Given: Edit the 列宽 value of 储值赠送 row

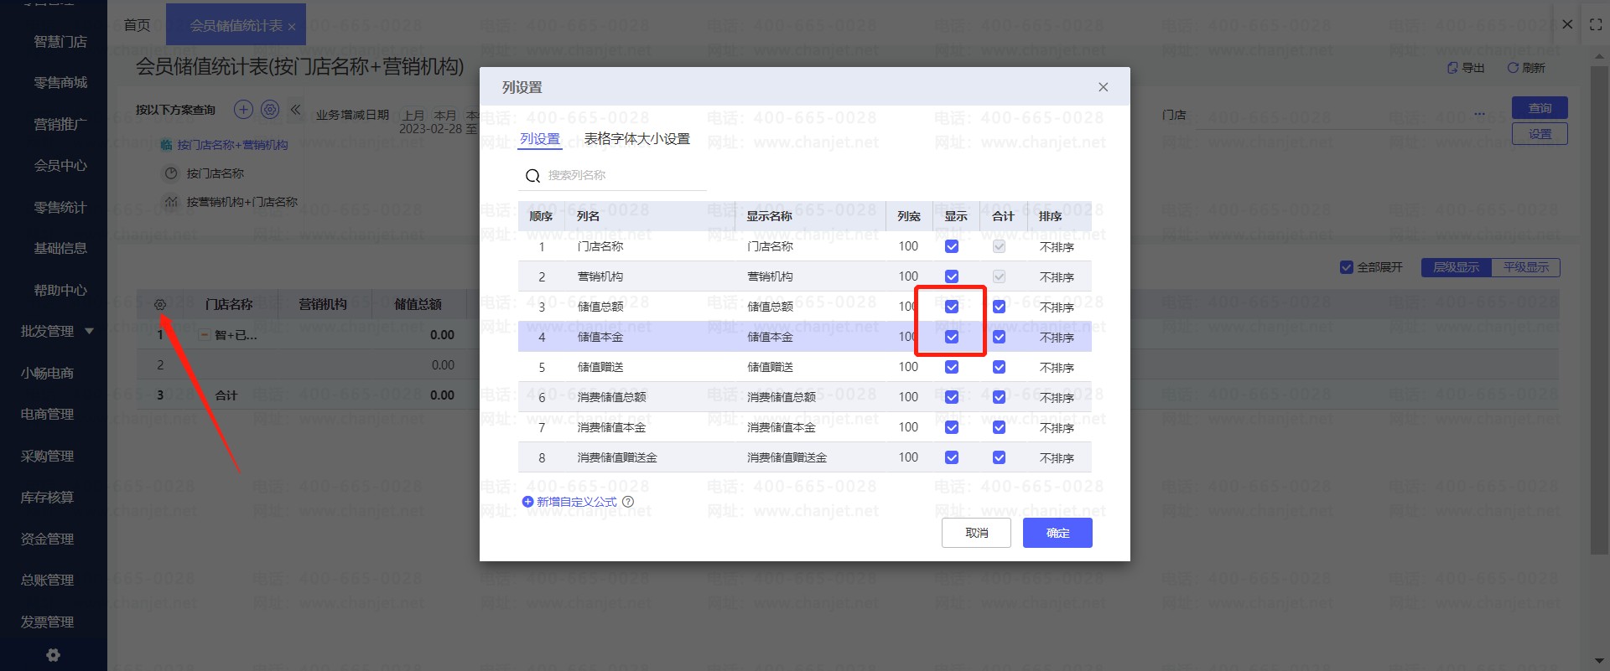Looking at the screenshot, I should pyautogui.click(x=908, y=367).
